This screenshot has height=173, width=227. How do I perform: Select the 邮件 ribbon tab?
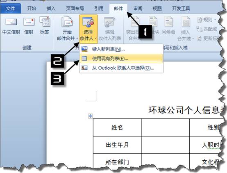118,9
